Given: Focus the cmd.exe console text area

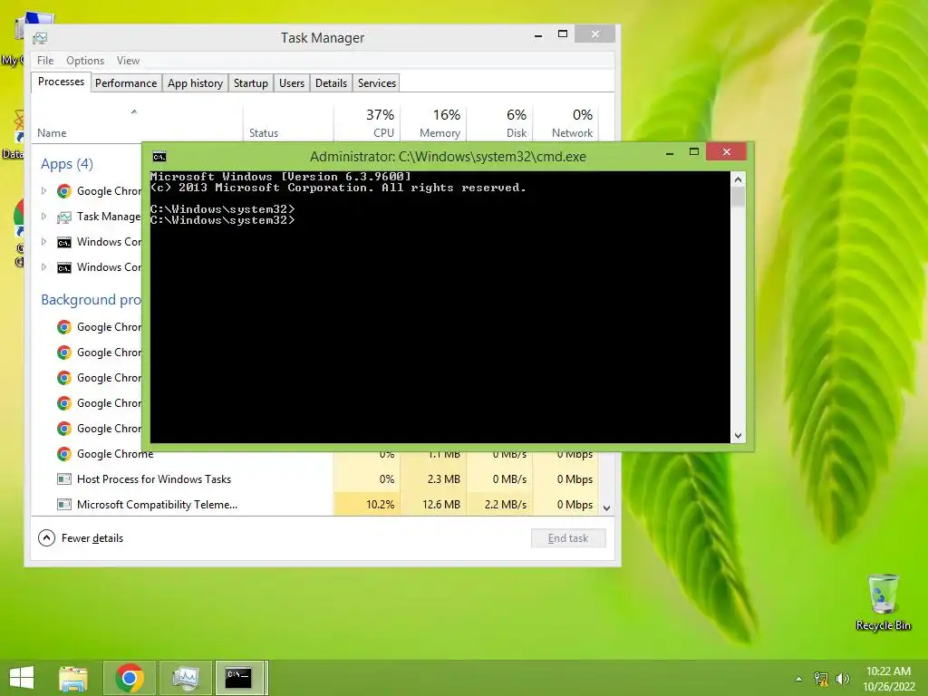Looking at the screenshot, I should pyautogui.click(x=440, y=306).
